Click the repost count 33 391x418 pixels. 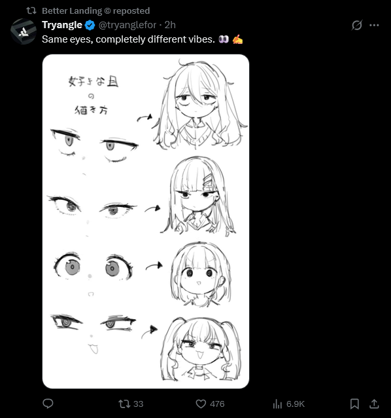tap(139, 404)
